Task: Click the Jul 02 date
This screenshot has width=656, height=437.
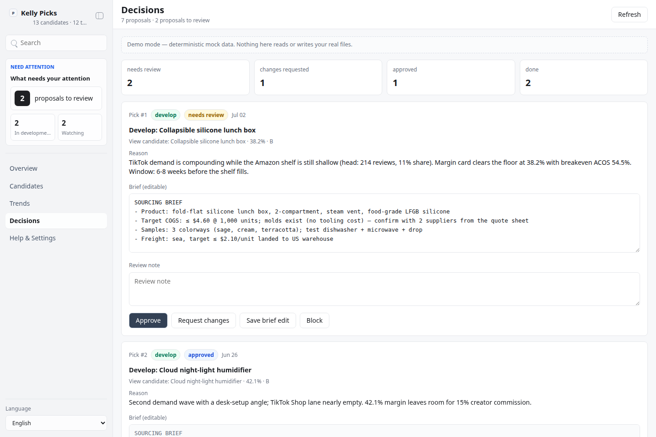Action: click(239, 115)
